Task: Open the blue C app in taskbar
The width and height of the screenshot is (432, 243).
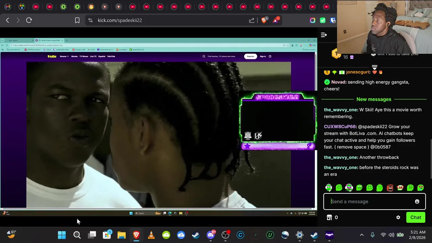Action: tap(240, 235)
